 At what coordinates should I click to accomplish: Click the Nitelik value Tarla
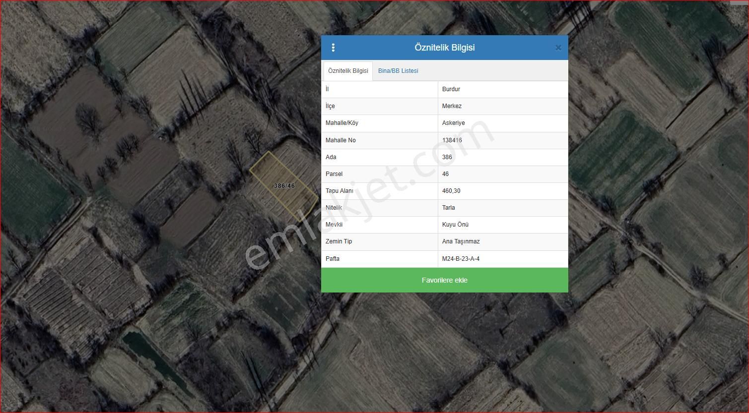[449, 208]
